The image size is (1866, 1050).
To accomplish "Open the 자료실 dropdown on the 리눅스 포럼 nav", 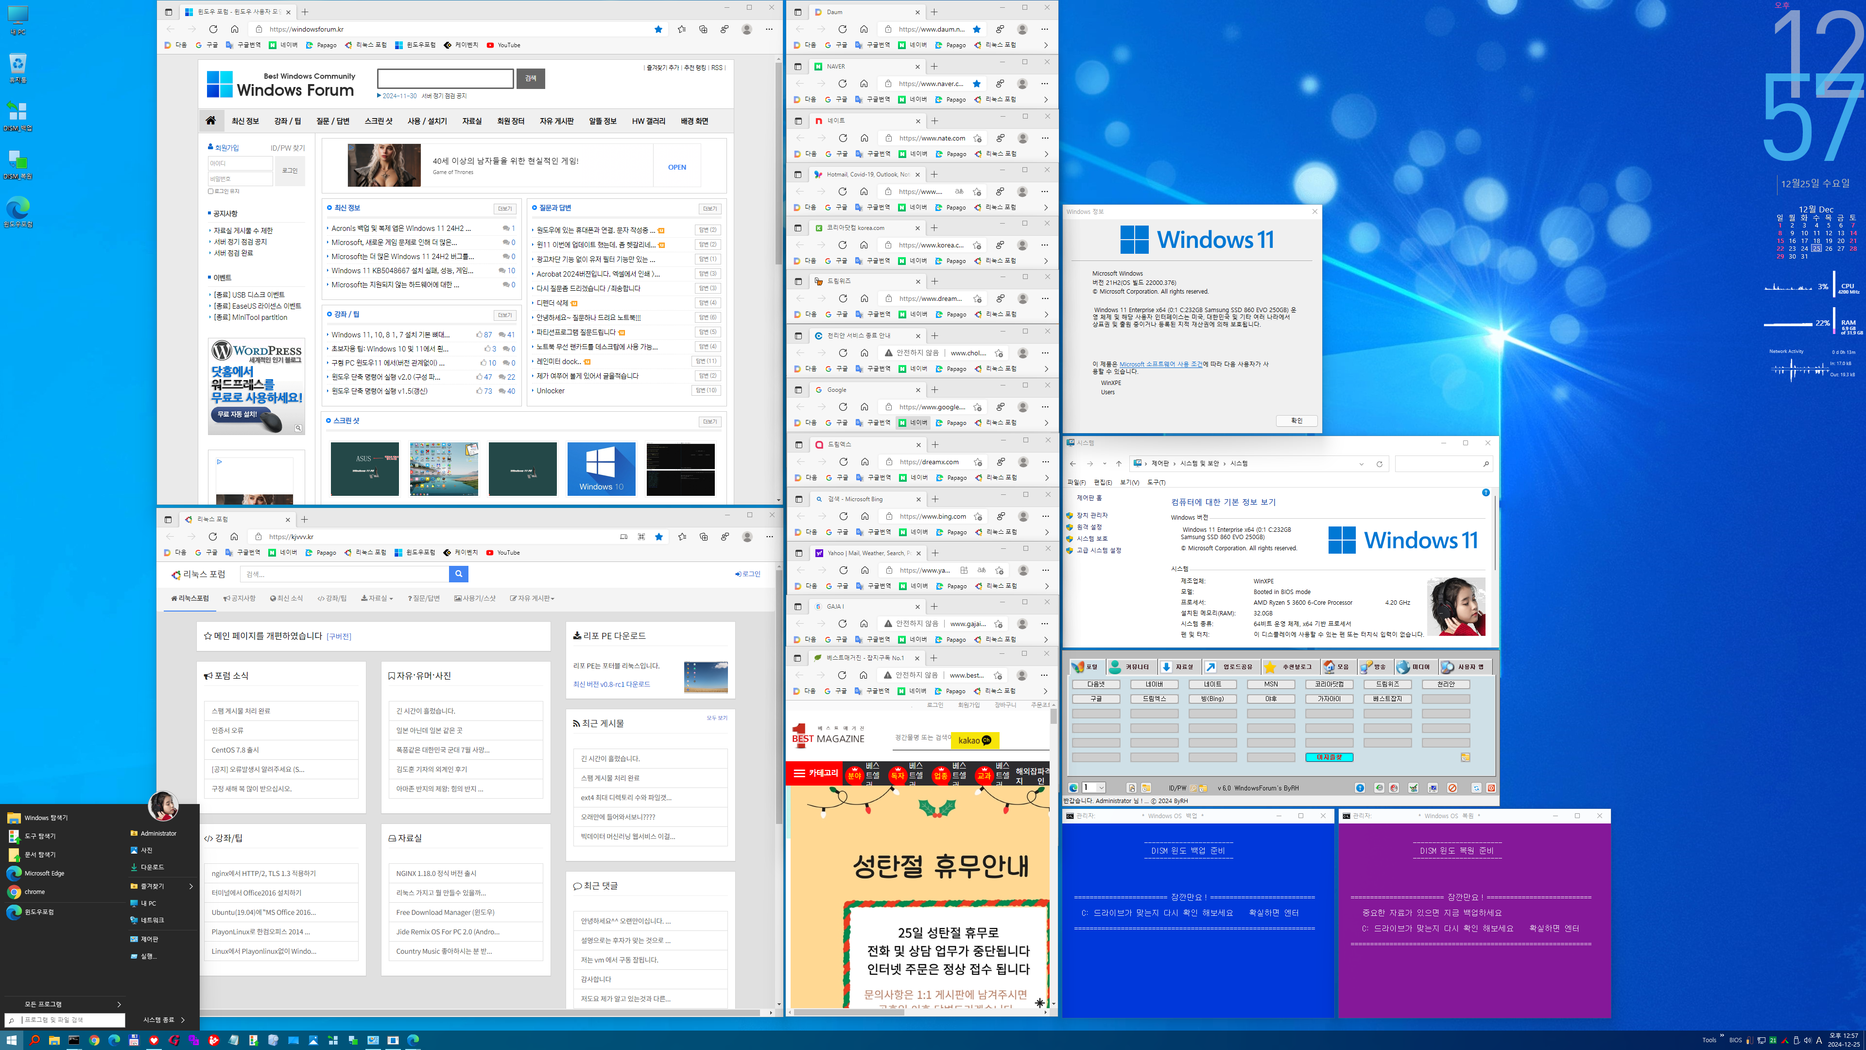I will 378,598.
